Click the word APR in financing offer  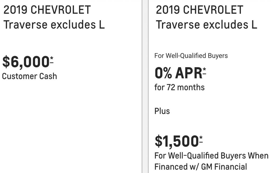pyautogui.click(x=188, y=73)
